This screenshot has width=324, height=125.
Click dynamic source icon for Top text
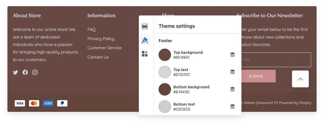click(232, 72)
